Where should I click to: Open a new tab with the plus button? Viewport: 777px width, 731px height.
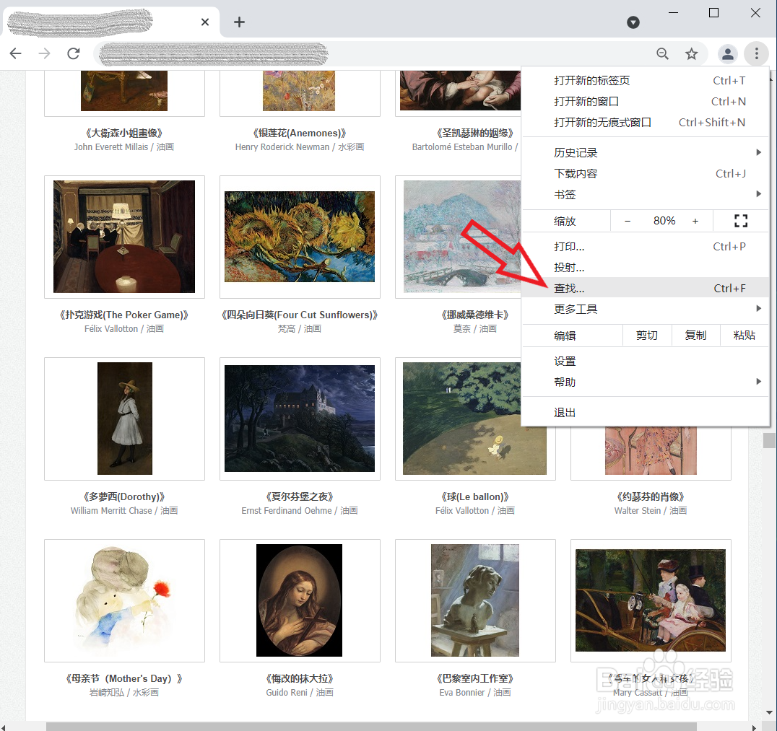[x=239, y=22]
